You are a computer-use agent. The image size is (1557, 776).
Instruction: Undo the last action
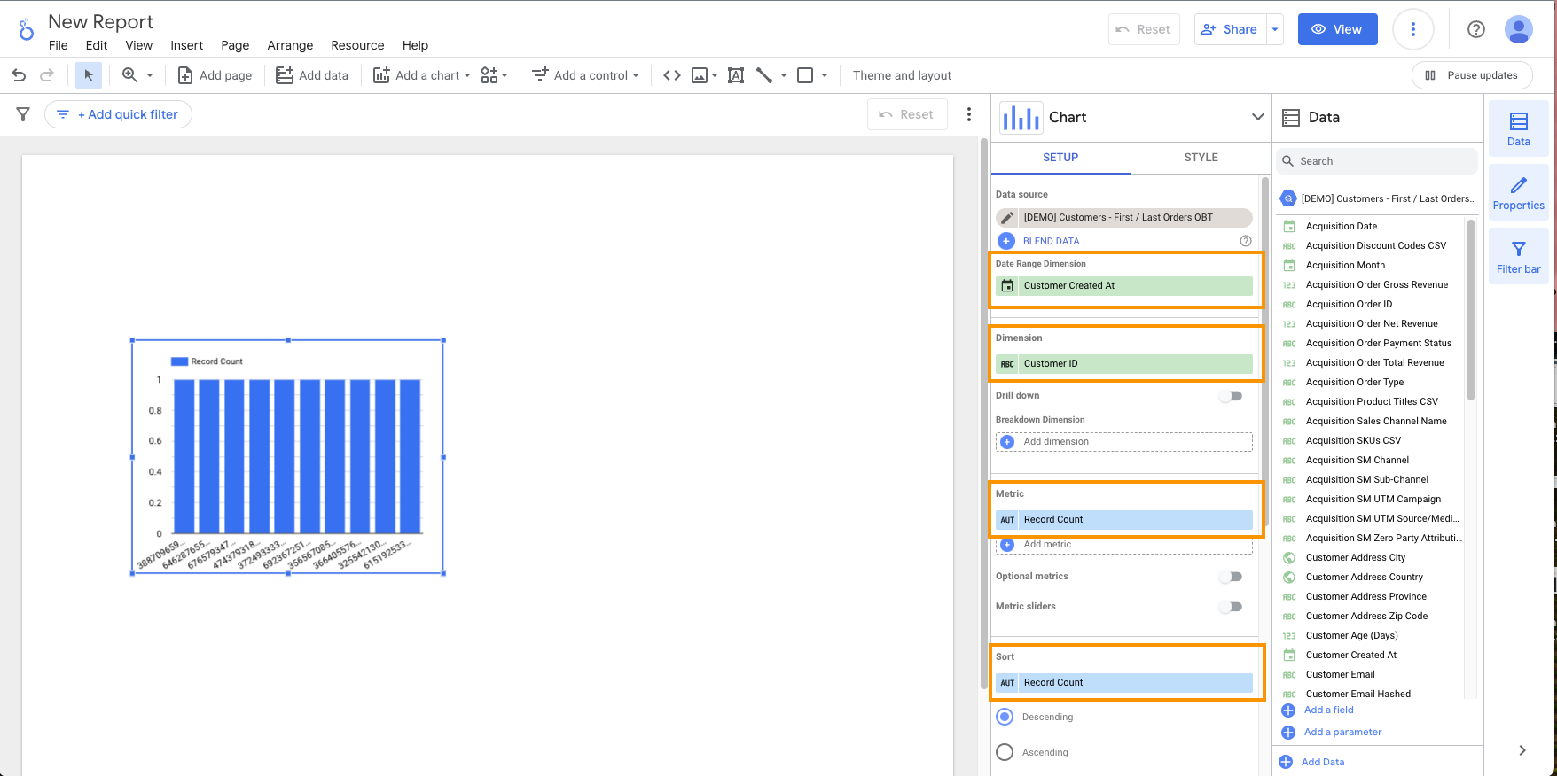pyautogui.click(x=19, y=75)
